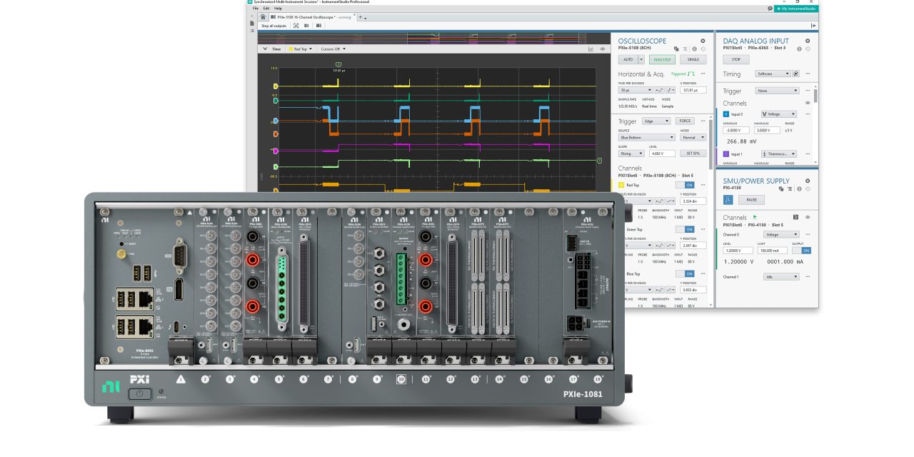This screenshot has height=457, width=914.
Task: Click the SMU/Power Supply info icon
Action: [x=799, y=189]
